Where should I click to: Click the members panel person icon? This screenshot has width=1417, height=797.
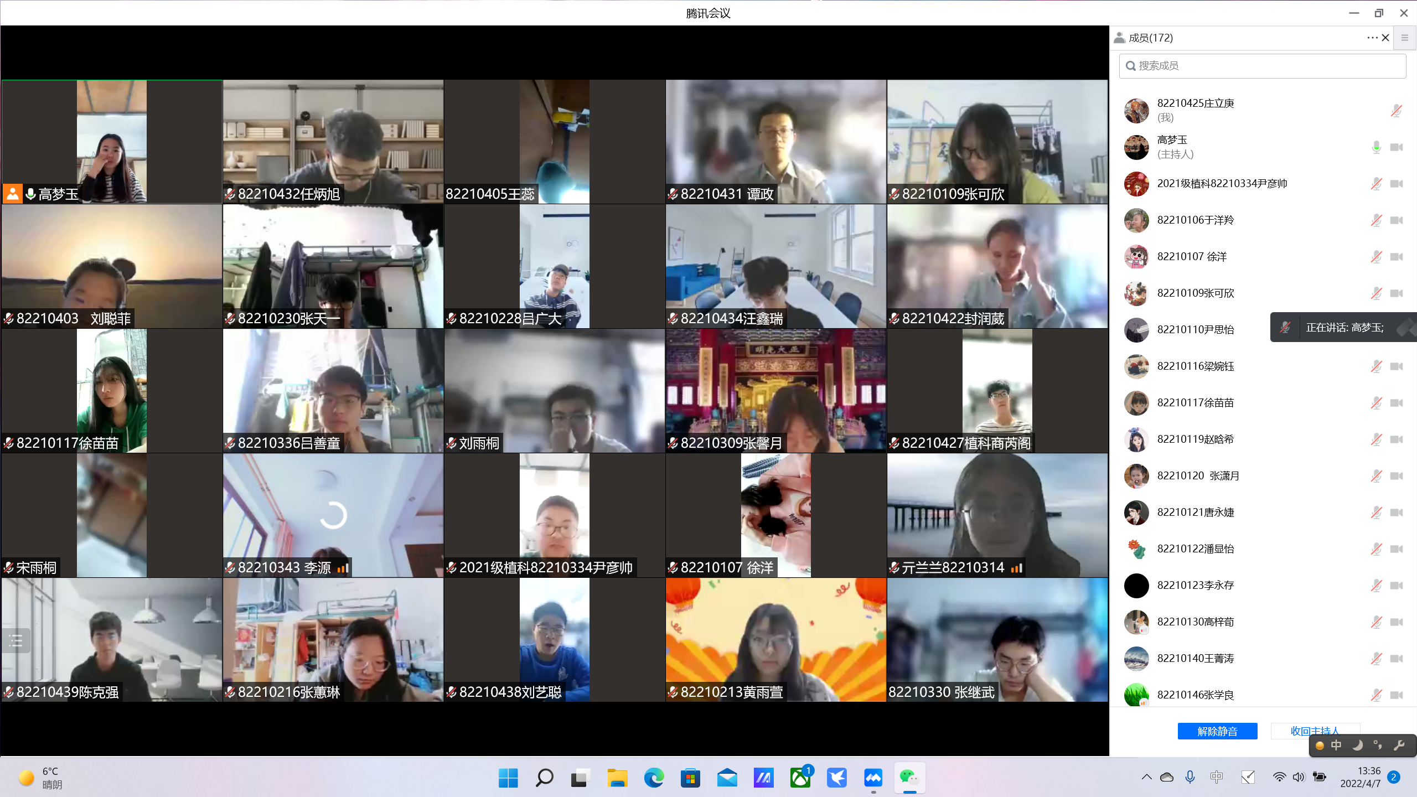(x=1120, y=38)
